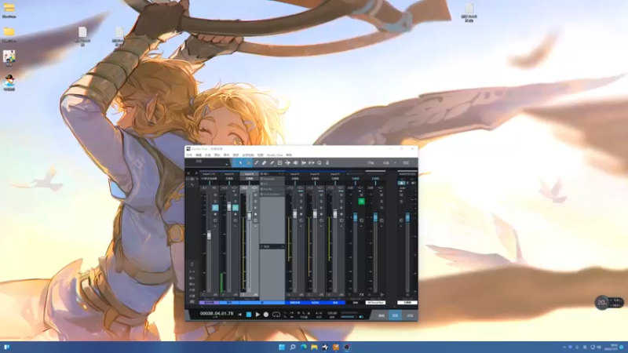Open the input selector on channel 4
Viewport: 628px width, 353px height.
295,174
